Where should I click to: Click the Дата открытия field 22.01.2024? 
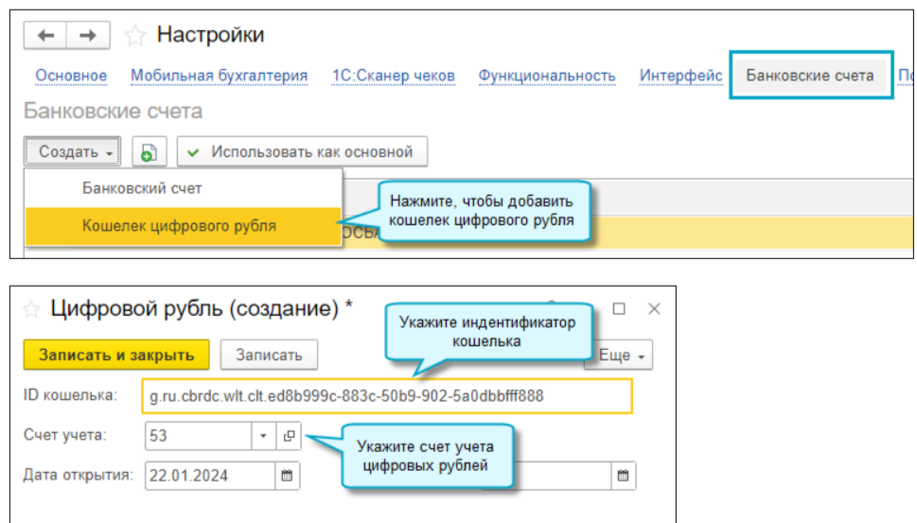[x=210, y=476]
